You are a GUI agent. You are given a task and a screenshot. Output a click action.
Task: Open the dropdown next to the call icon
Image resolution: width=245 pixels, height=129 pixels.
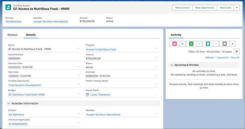[216, 44]
